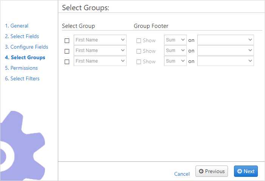Image resolution: width=265 pixels, height=181 pixels.
Task: Tick the first Select Group checkbox
Action: [x=67, y=41]
